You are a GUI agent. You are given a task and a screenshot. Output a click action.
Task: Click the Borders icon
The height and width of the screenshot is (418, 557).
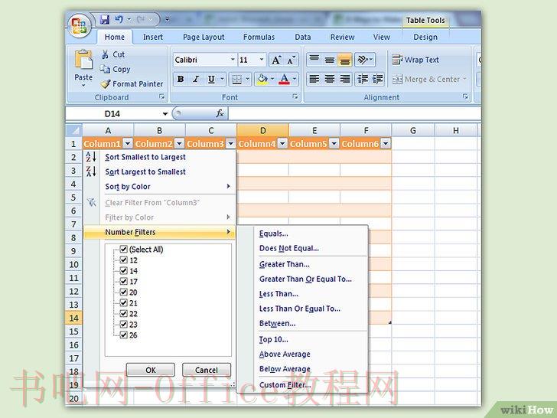[x=236, y=79]
